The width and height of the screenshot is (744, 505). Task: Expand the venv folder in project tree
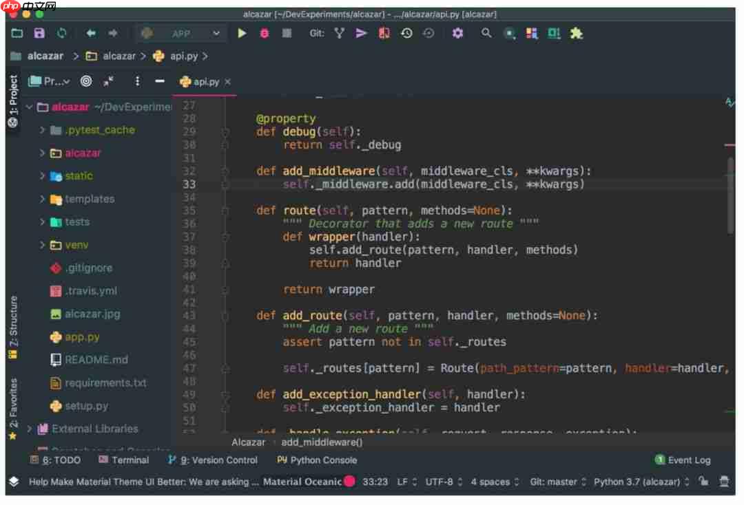point(43,244)
